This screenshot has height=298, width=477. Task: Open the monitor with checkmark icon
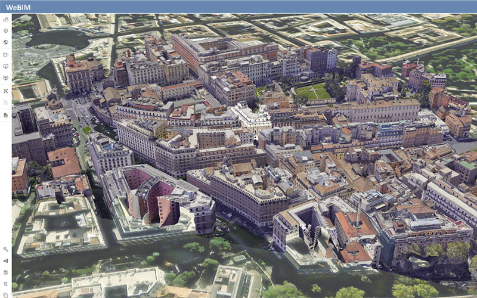coord(5,67)
